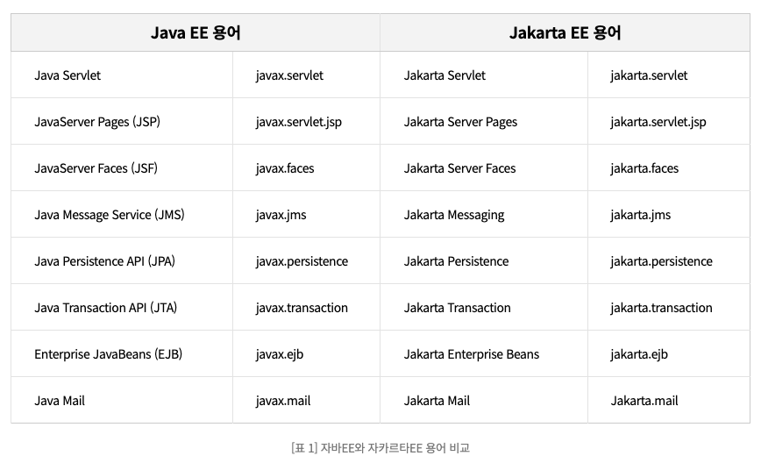Select the javax.mail package cell
This screenshot has height=463, width=761.
[x=283, y=401]
